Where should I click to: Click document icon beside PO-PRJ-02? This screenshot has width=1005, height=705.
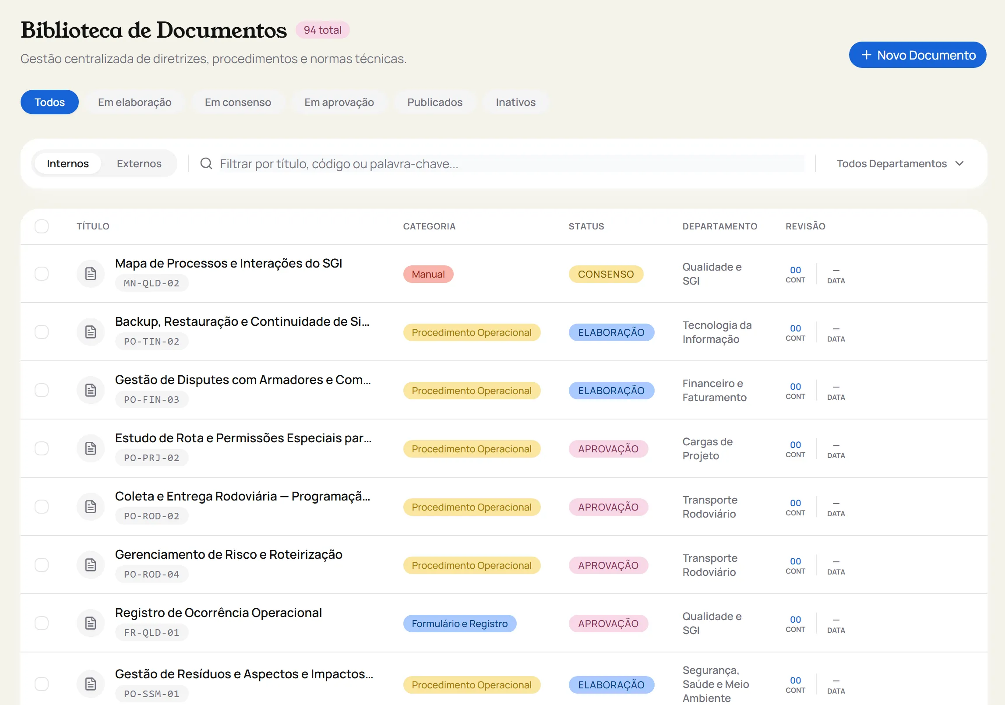91,448
